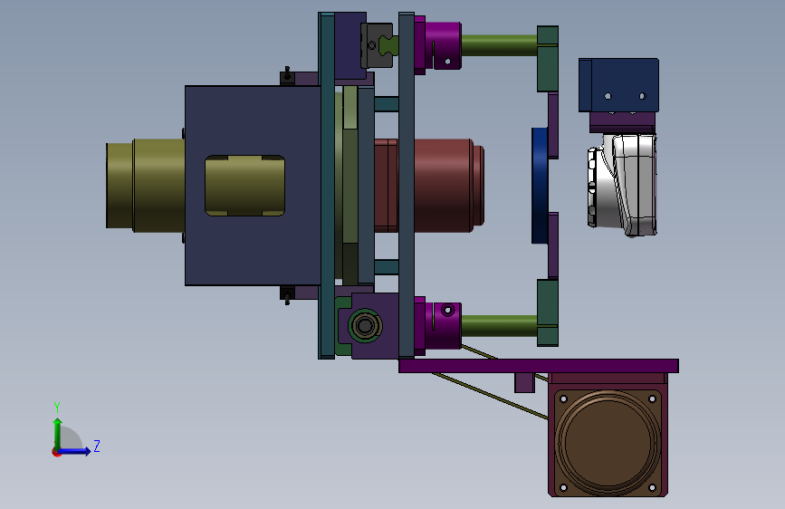Screen dimensions: 785x509
Task: Select the olive cylinder at the model's left end
Action: pos(146,186)
